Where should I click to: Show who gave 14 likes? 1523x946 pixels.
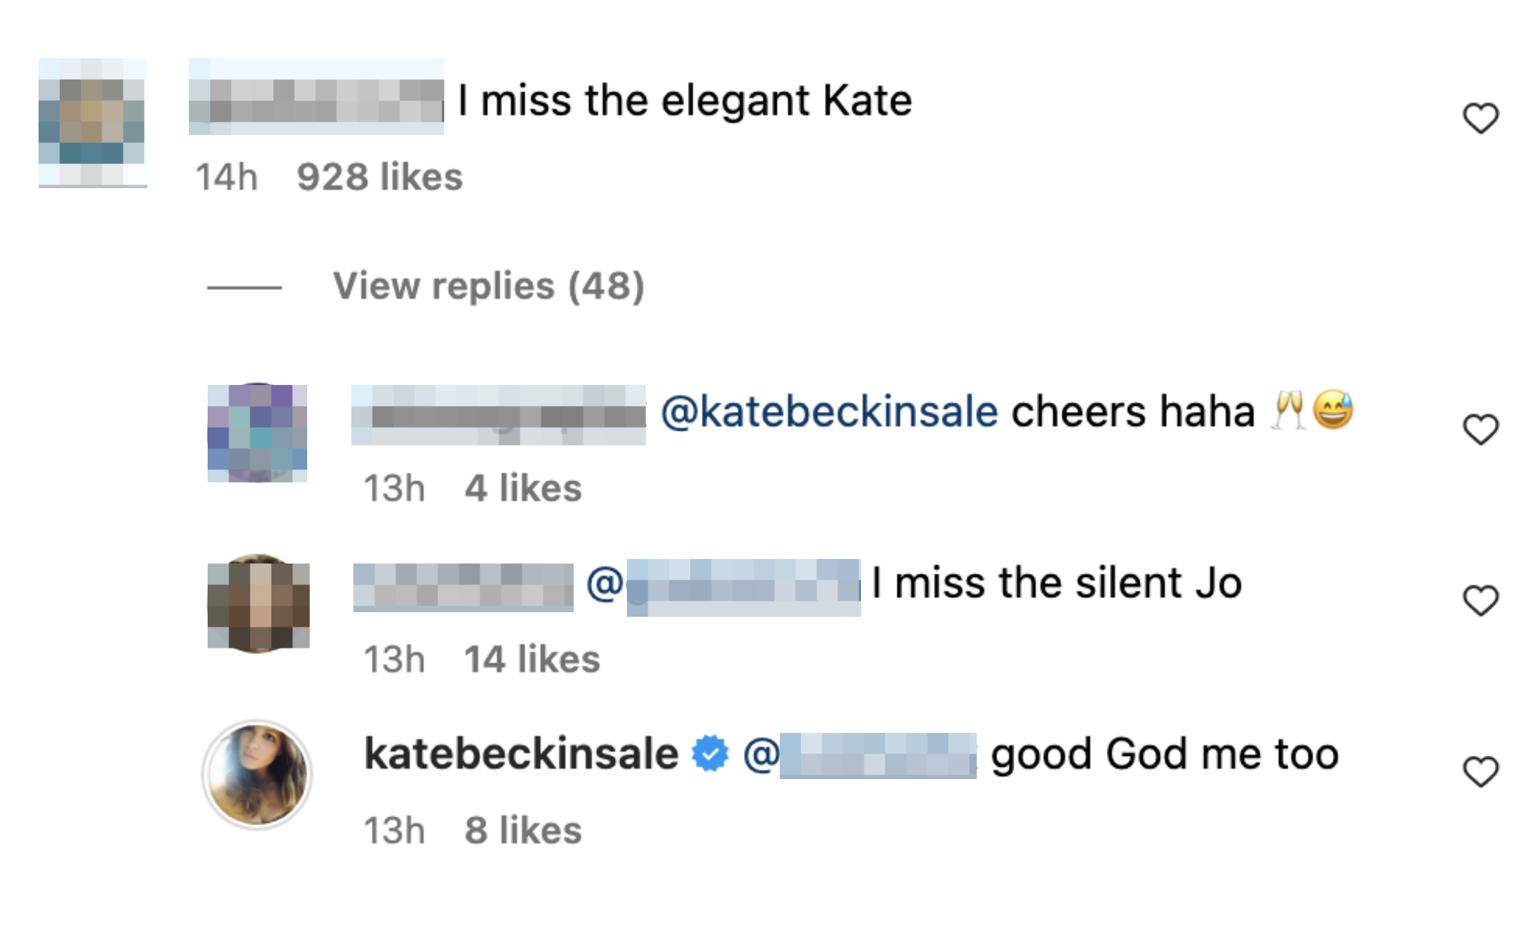tap(532, 659)
